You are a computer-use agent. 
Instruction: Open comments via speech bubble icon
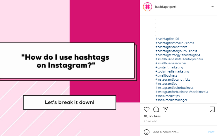(156, 109)
